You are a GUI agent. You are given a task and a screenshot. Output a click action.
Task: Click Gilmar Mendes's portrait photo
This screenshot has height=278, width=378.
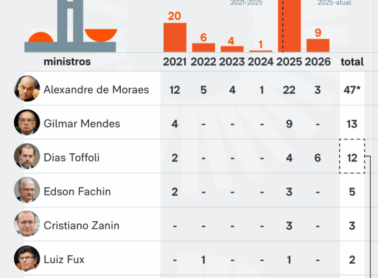coord(27,123)
